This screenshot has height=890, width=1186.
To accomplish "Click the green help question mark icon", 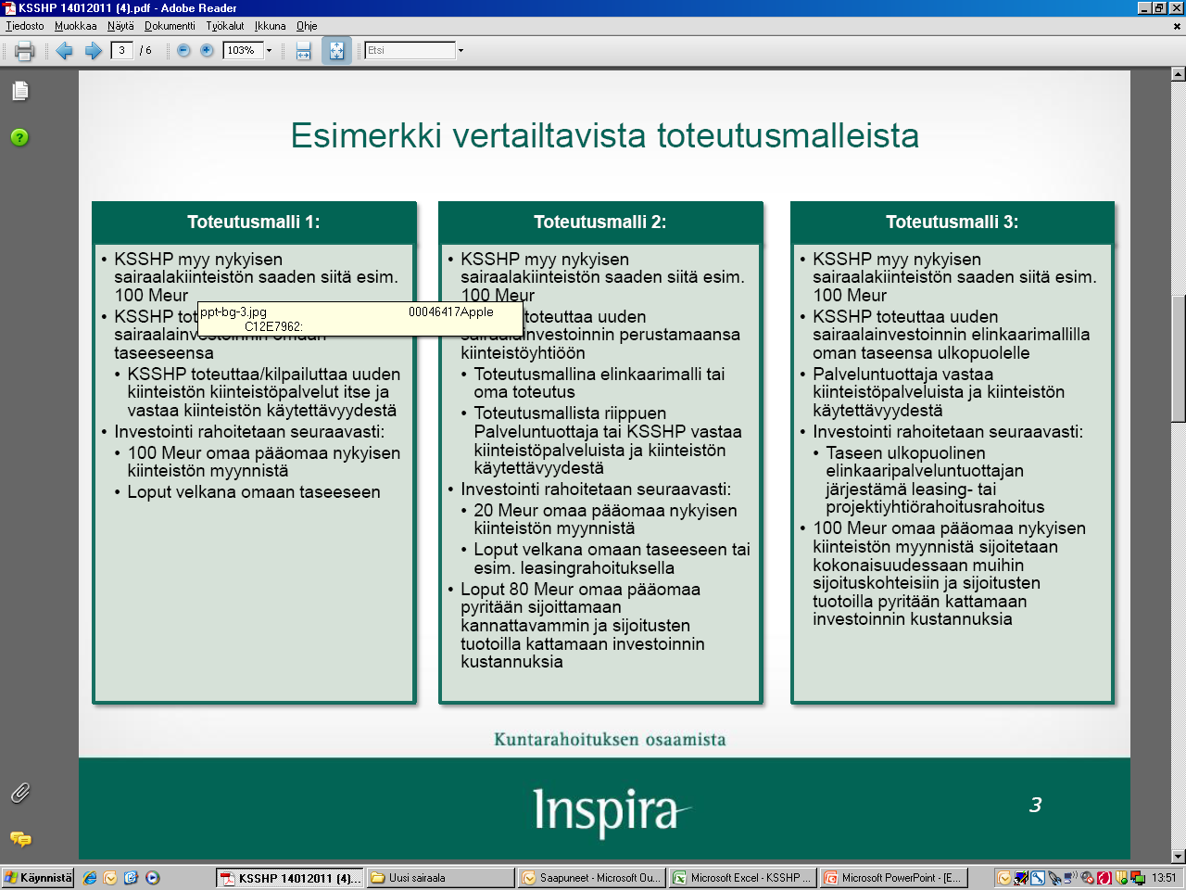I will coord(19,137).
